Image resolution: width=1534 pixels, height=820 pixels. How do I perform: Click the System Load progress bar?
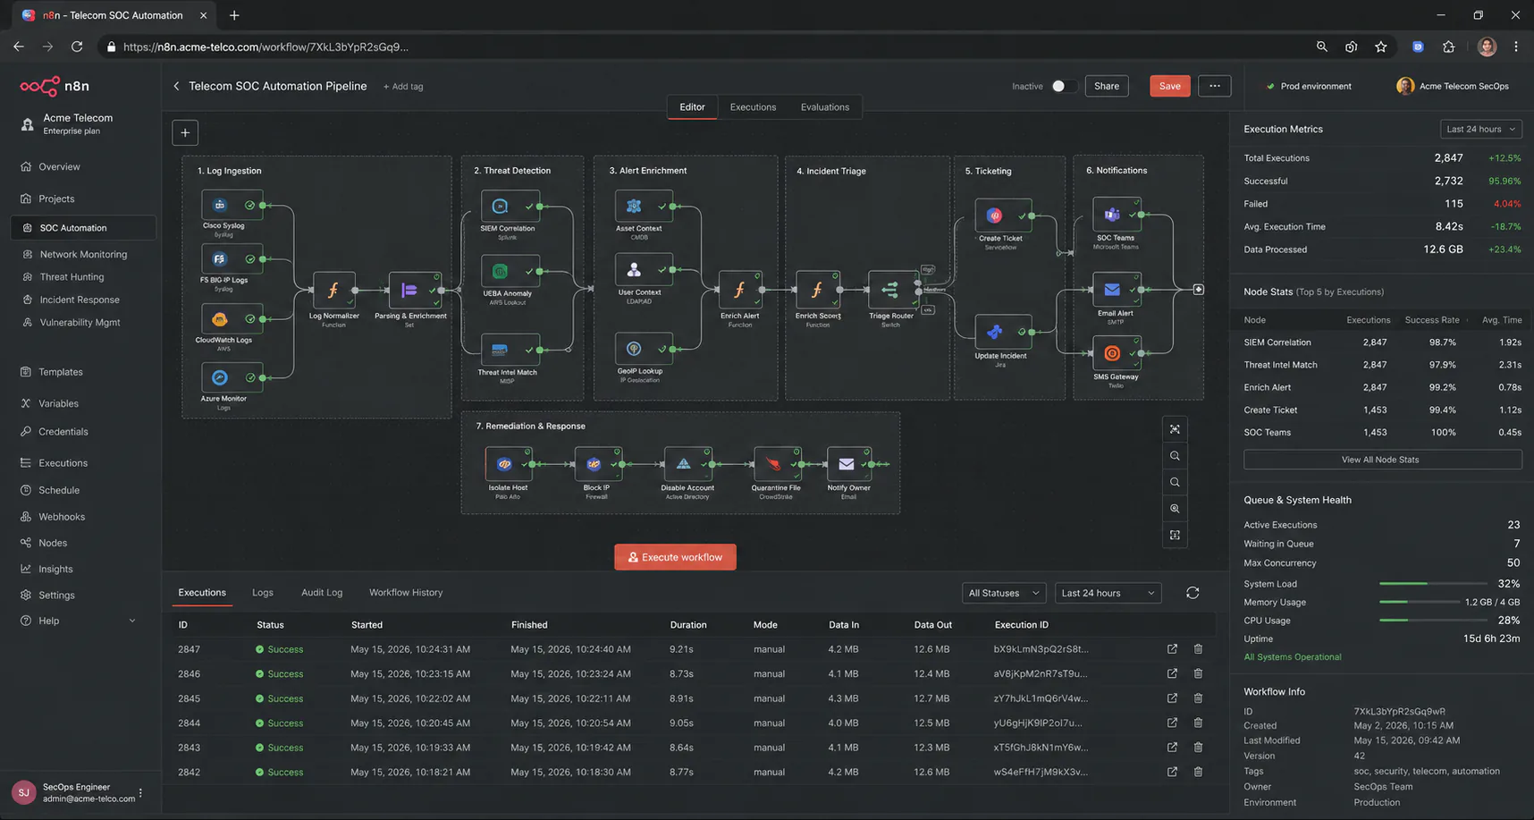pyautogui.click(x=1432, y=584)
